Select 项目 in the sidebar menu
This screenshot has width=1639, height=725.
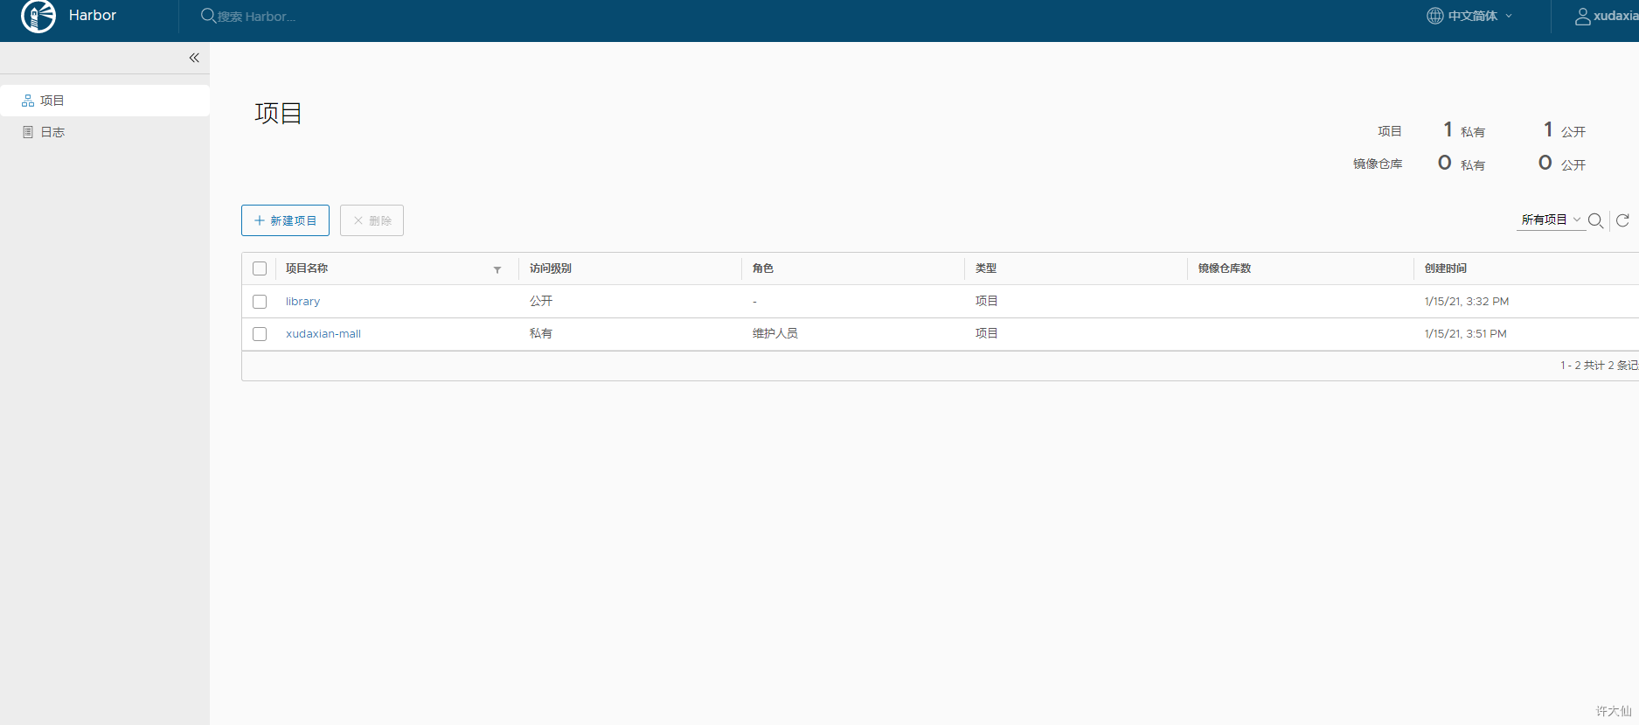click(105, 101)
